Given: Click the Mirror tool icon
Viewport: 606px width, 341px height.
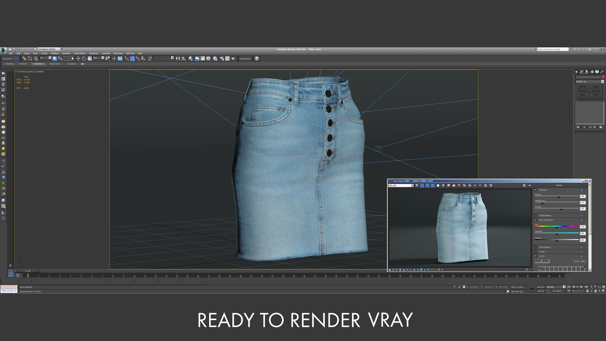Looking at the screenshot, I should click(x=178, y=58).
